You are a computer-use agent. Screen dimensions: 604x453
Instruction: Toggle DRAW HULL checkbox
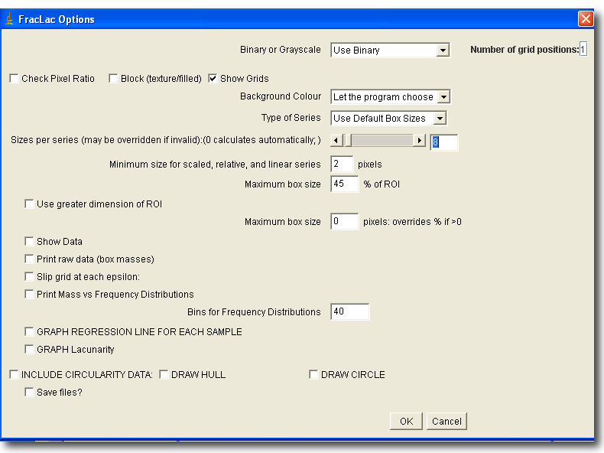coord(164,375)
